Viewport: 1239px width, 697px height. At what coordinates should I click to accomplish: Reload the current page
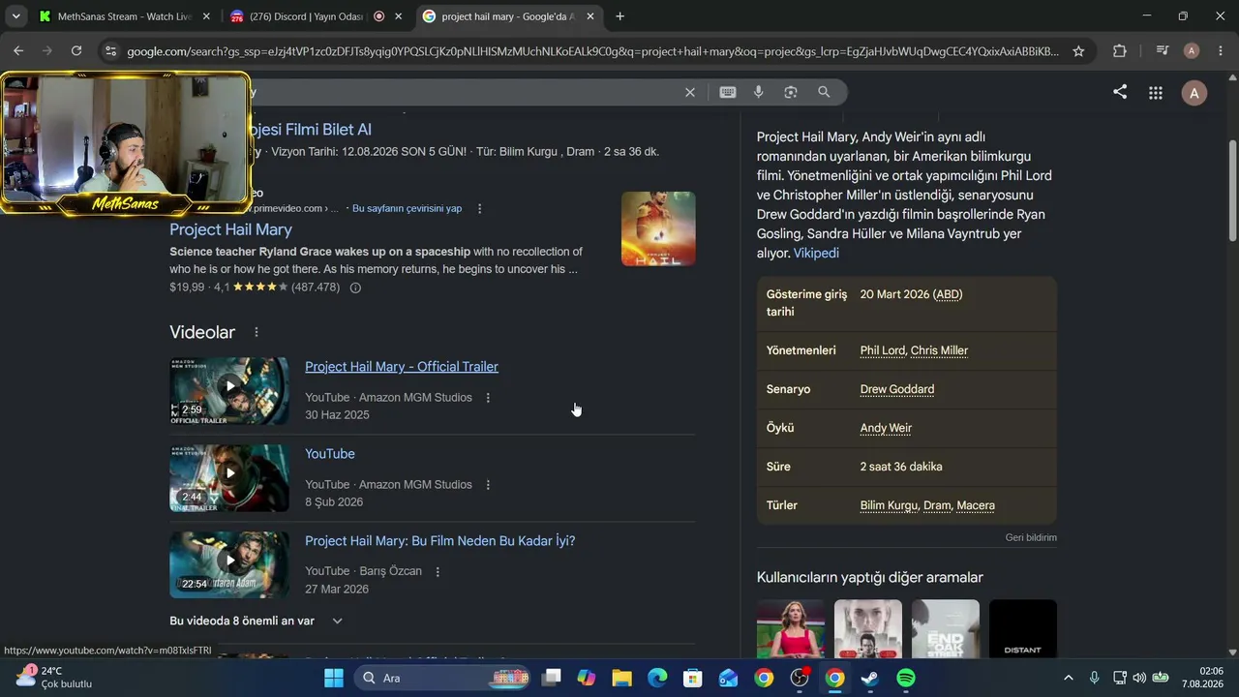(x=76, y=51)
